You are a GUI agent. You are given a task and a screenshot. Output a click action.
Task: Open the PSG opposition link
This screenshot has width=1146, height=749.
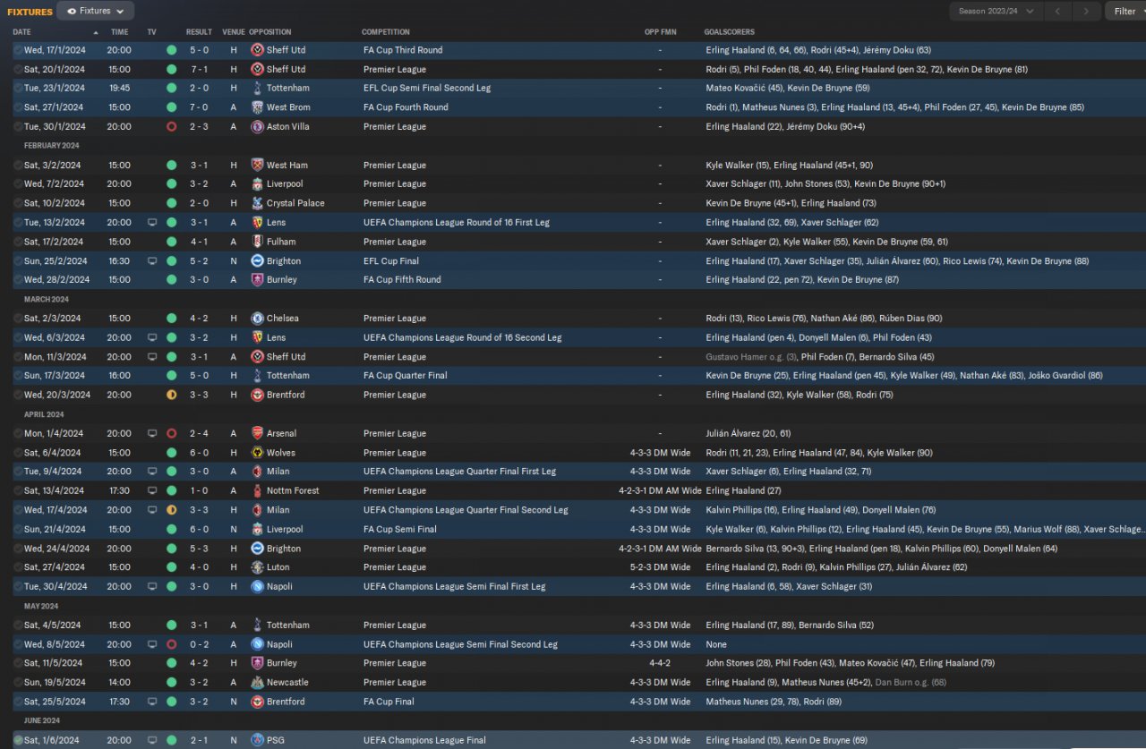point(275,740)
